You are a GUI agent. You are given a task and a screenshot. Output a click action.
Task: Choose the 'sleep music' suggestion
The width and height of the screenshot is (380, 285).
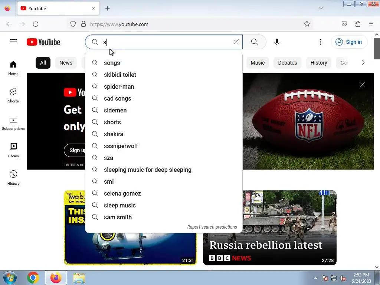tap(164, 205)
